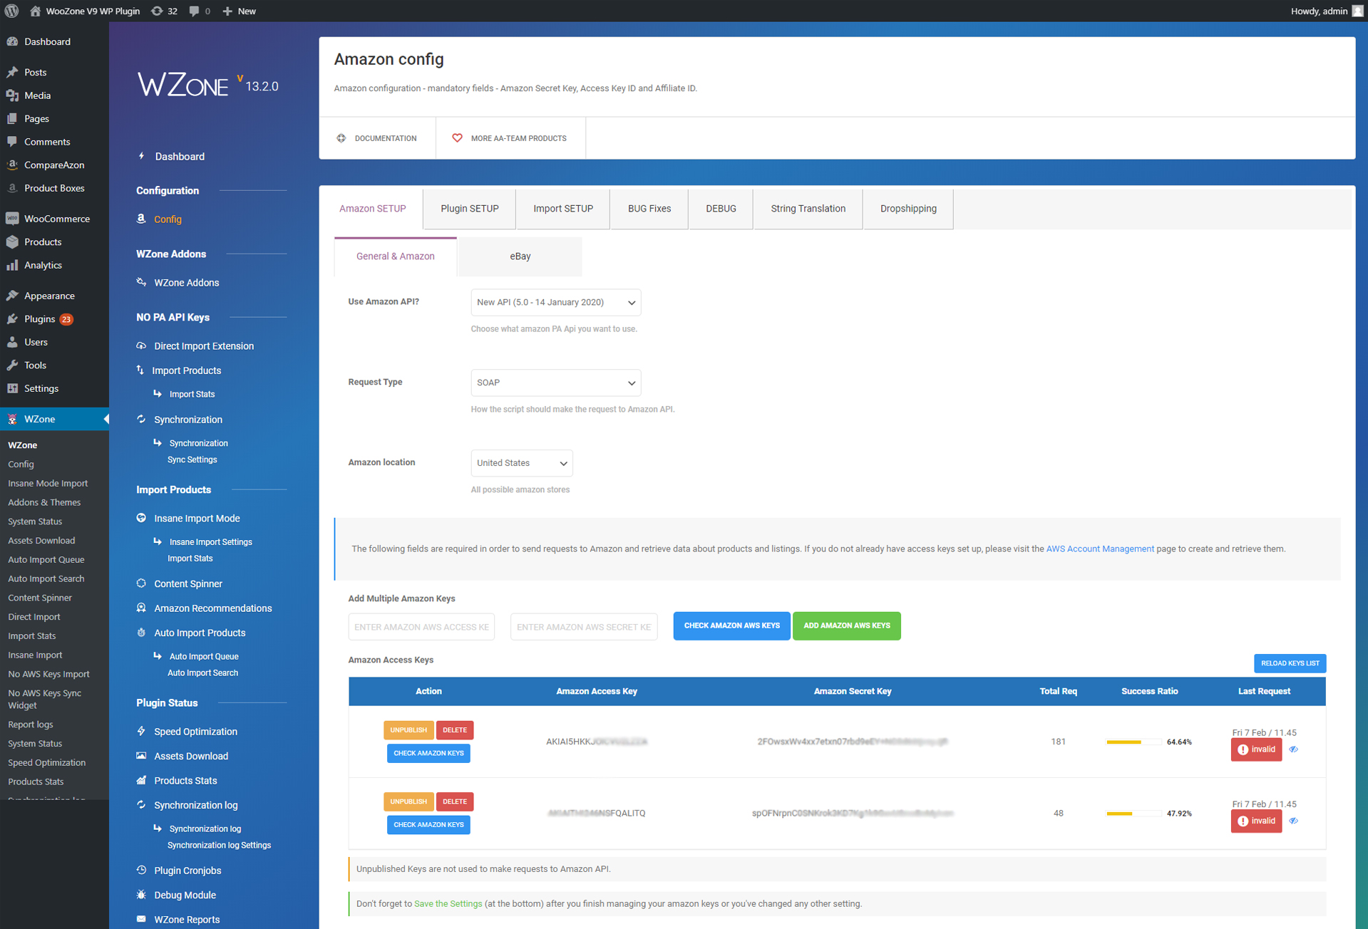Click the Documentation lifebuoy icon
This screenshot has height=929, width=1368.
coord(341,138)
